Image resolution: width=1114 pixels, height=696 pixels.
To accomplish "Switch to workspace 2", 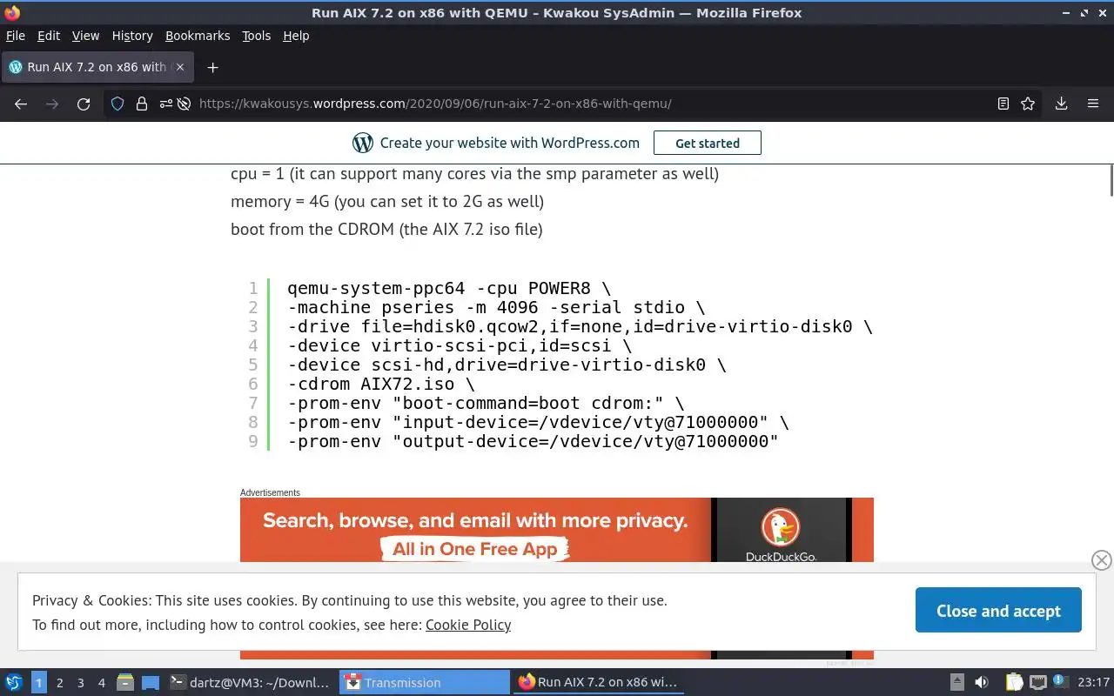I will coord(59,682).
